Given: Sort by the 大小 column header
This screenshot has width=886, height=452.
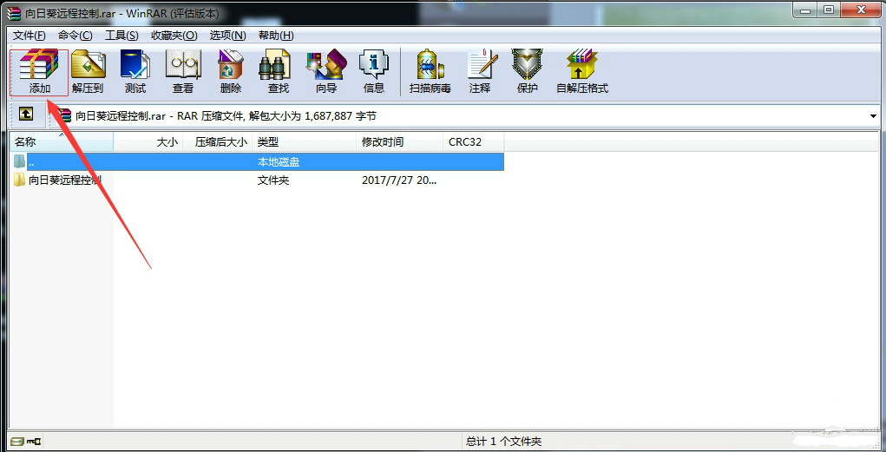Looking at the screenshot, I should point(148,141).
